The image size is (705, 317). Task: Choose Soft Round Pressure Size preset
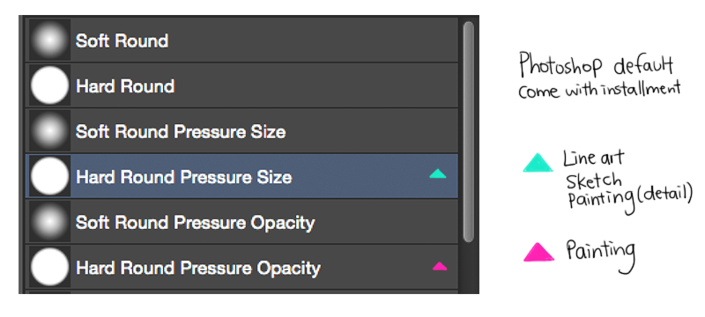tap(241, 130)
